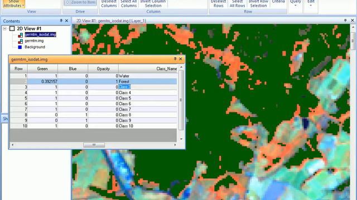Click germtm.img raster layer icon

click(20, 41)
